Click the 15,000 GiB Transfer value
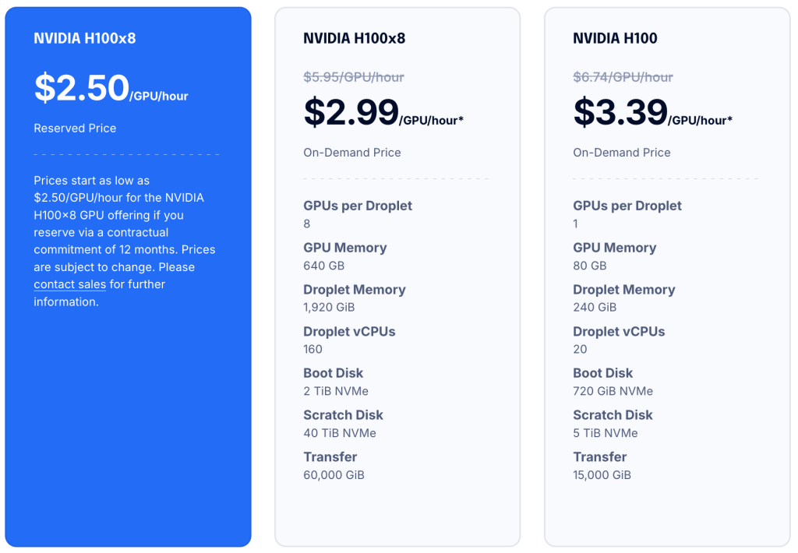The height and width of the screenshot is (553, 798). point(602,474)
